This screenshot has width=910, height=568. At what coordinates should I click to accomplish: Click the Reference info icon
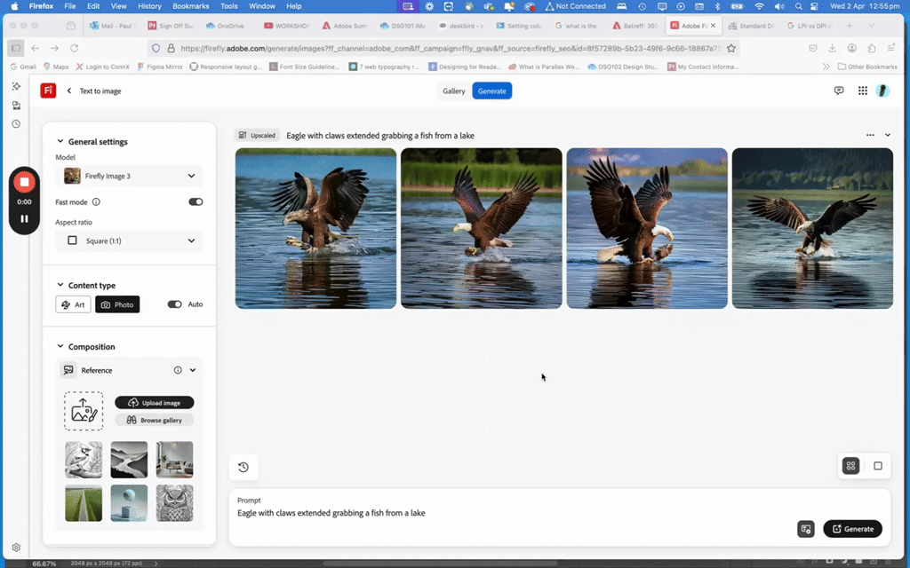tap(178, 370)
